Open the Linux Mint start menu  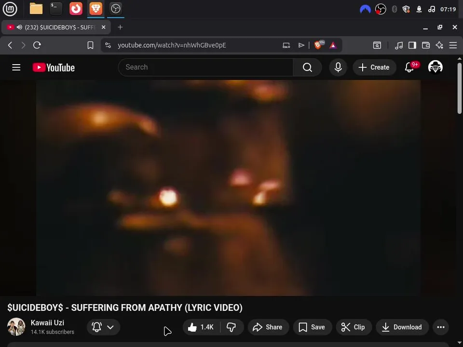click(x=10, y=9)
